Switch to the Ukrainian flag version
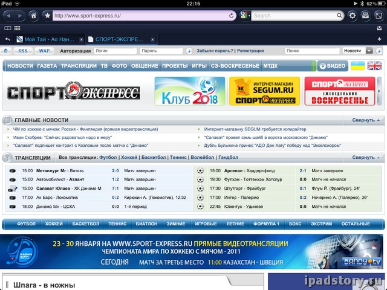387x290 pixels. [x=357, y=66]
